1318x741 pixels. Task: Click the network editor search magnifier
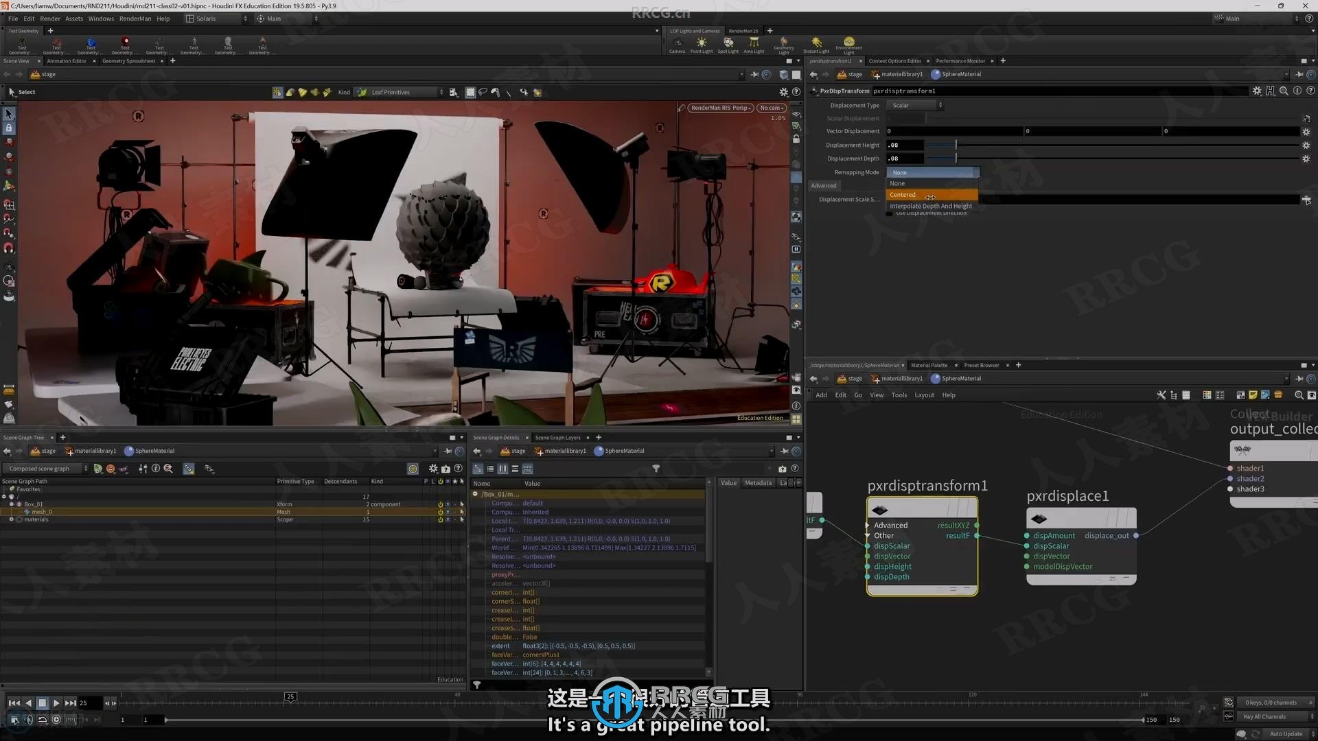pos(1299,395)
